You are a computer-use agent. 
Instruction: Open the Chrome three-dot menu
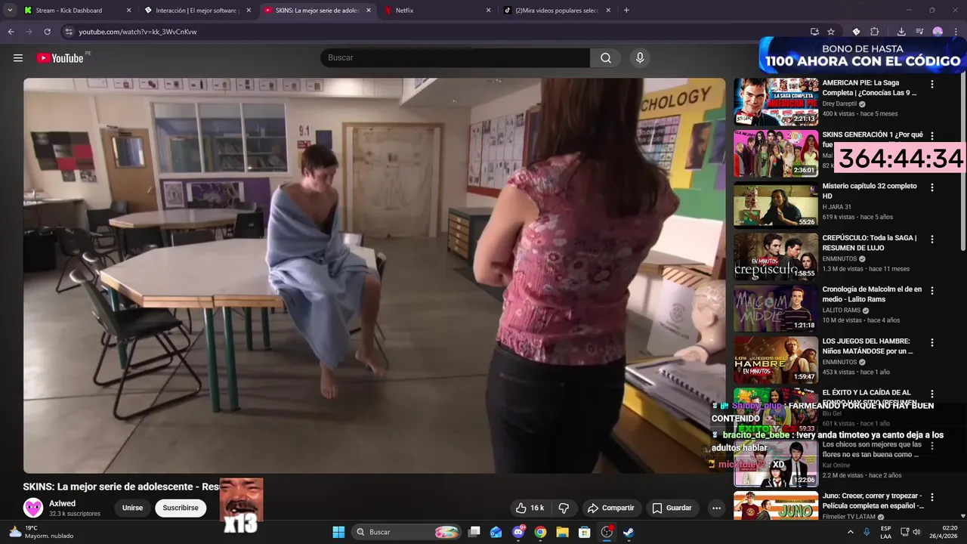click(x=956, y=32)
